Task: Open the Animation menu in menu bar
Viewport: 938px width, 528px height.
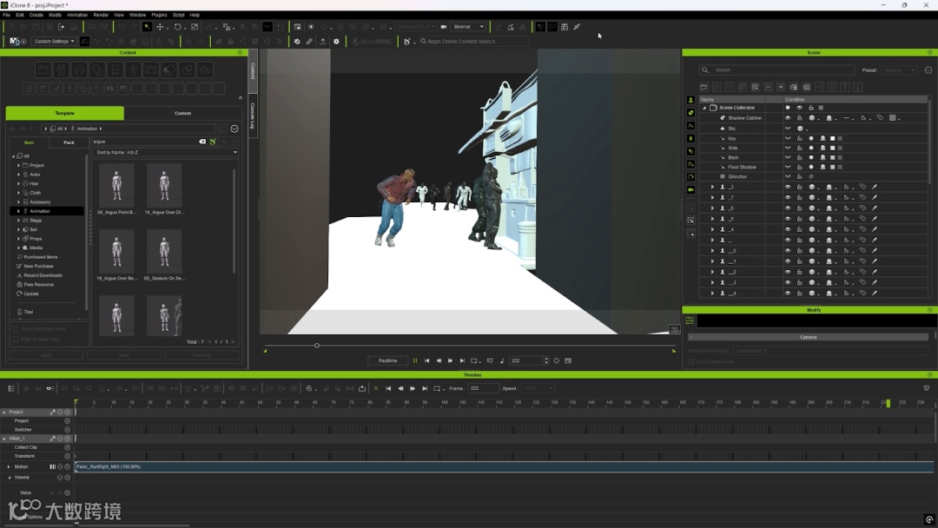Action: (77, 15)
